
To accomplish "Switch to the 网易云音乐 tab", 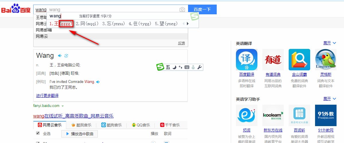I will [x=50, y=125].
